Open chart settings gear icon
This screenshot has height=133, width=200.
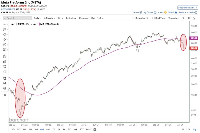183,18
